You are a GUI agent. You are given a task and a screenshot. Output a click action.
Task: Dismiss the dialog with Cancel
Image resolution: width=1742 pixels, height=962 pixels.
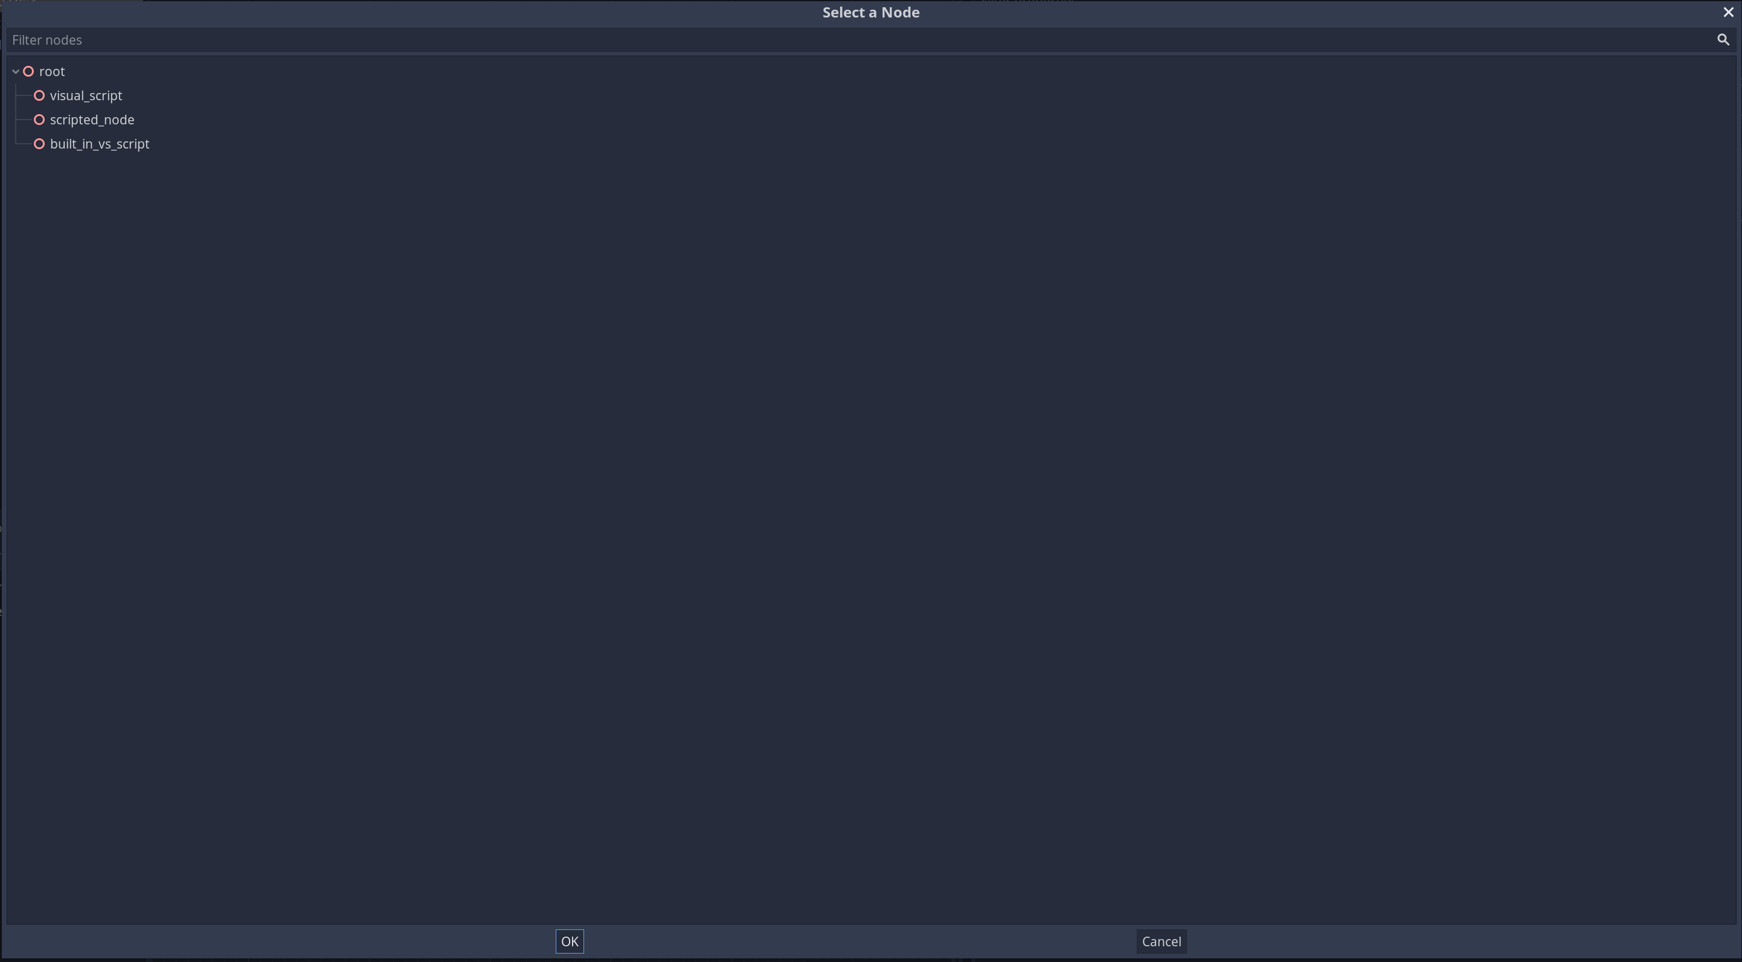tap(1161, 941)
